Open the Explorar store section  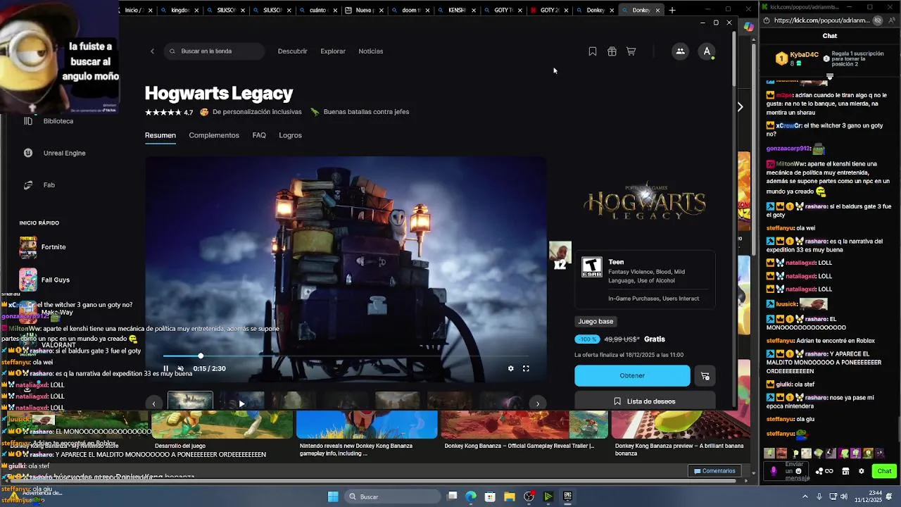point(333,51)
